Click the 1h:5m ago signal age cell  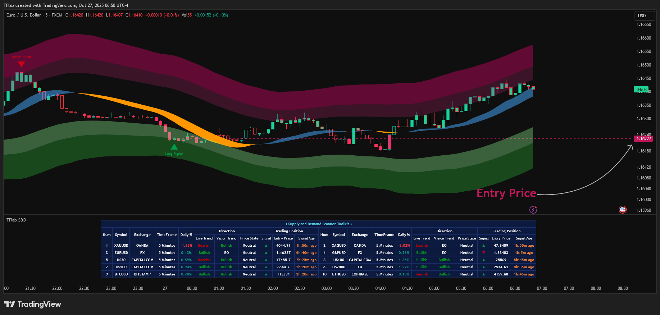pyautogui.click(x=524, y=253)
